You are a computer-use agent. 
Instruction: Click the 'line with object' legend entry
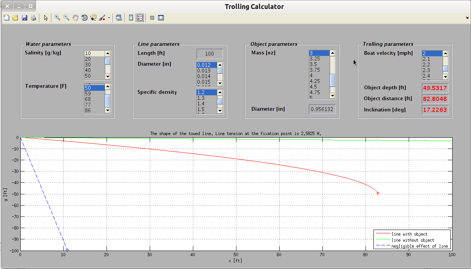coord(409,234)
